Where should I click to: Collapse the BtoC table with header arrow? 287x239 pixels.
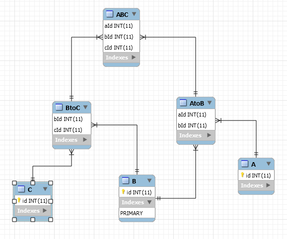85,107
